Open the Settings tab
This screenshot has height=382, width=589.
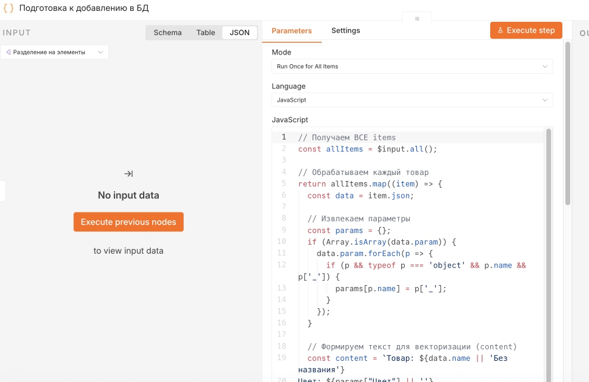click(345, 30)
